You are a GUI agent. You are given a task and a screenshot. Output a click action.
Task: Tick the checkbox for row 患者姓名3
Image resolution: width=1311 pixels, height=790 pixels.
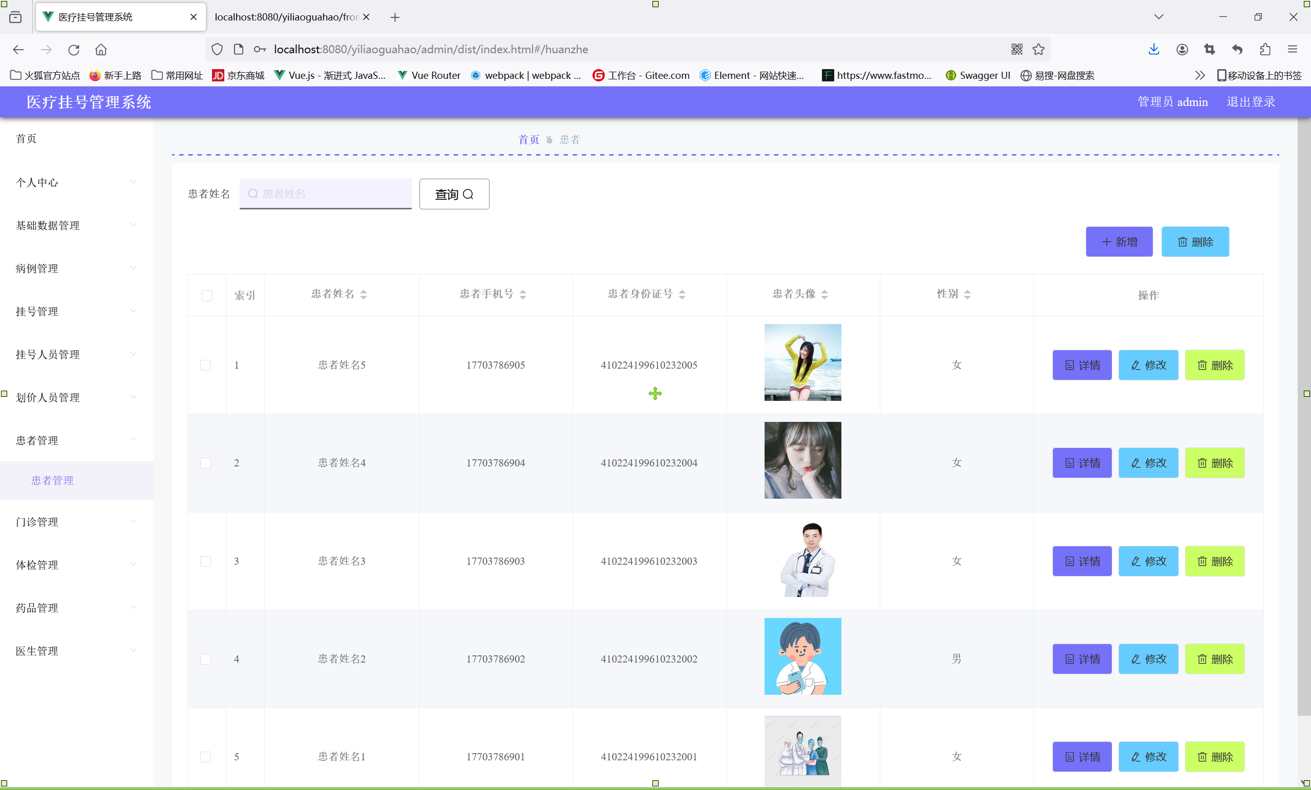205,561
